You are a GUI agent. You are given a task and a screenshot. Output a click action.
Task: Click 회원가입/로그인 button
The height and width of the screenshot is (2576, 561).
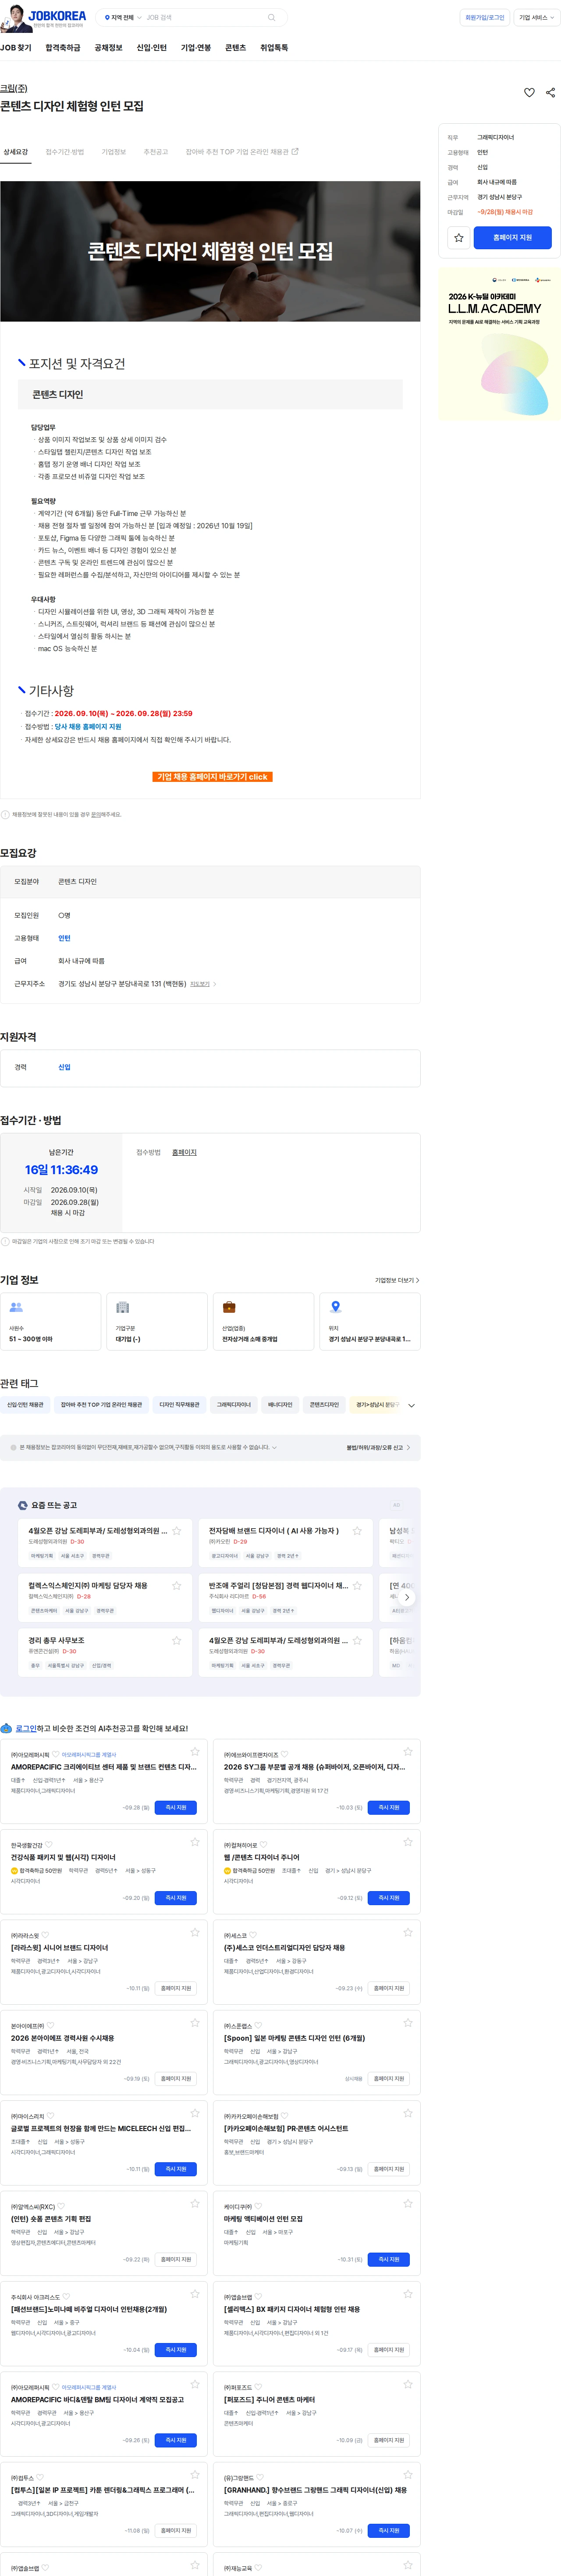coord(484,17)
